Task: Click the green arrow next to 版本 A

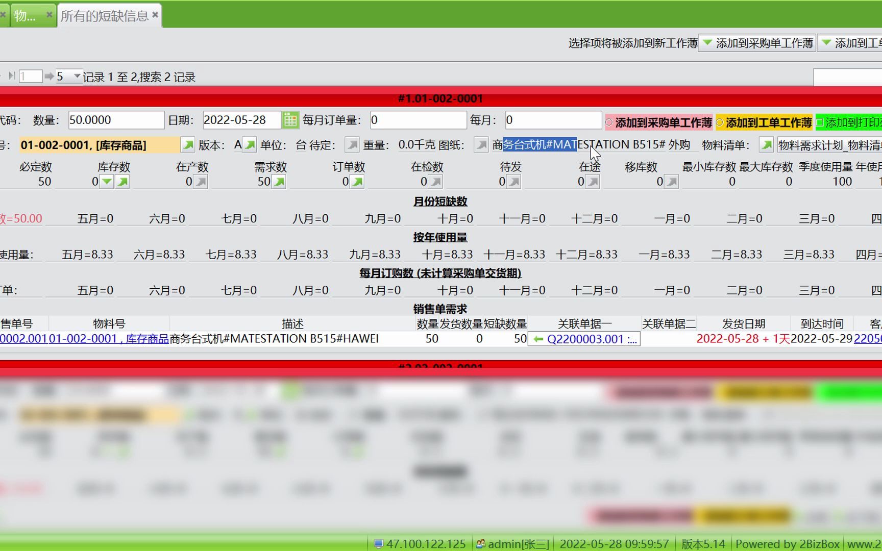Action: click(250, 145)
